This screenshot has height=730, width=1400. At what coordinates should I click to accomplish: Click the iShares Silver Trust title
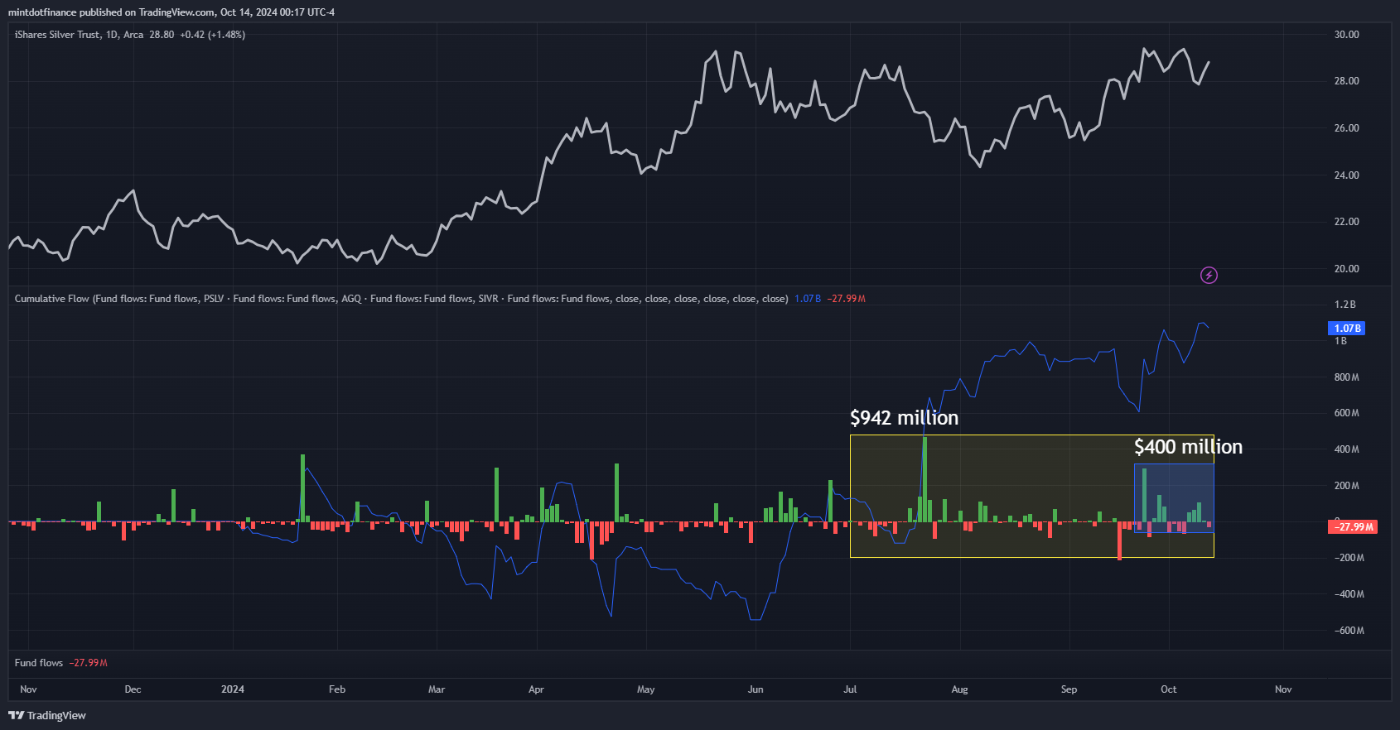pos(79,35)
